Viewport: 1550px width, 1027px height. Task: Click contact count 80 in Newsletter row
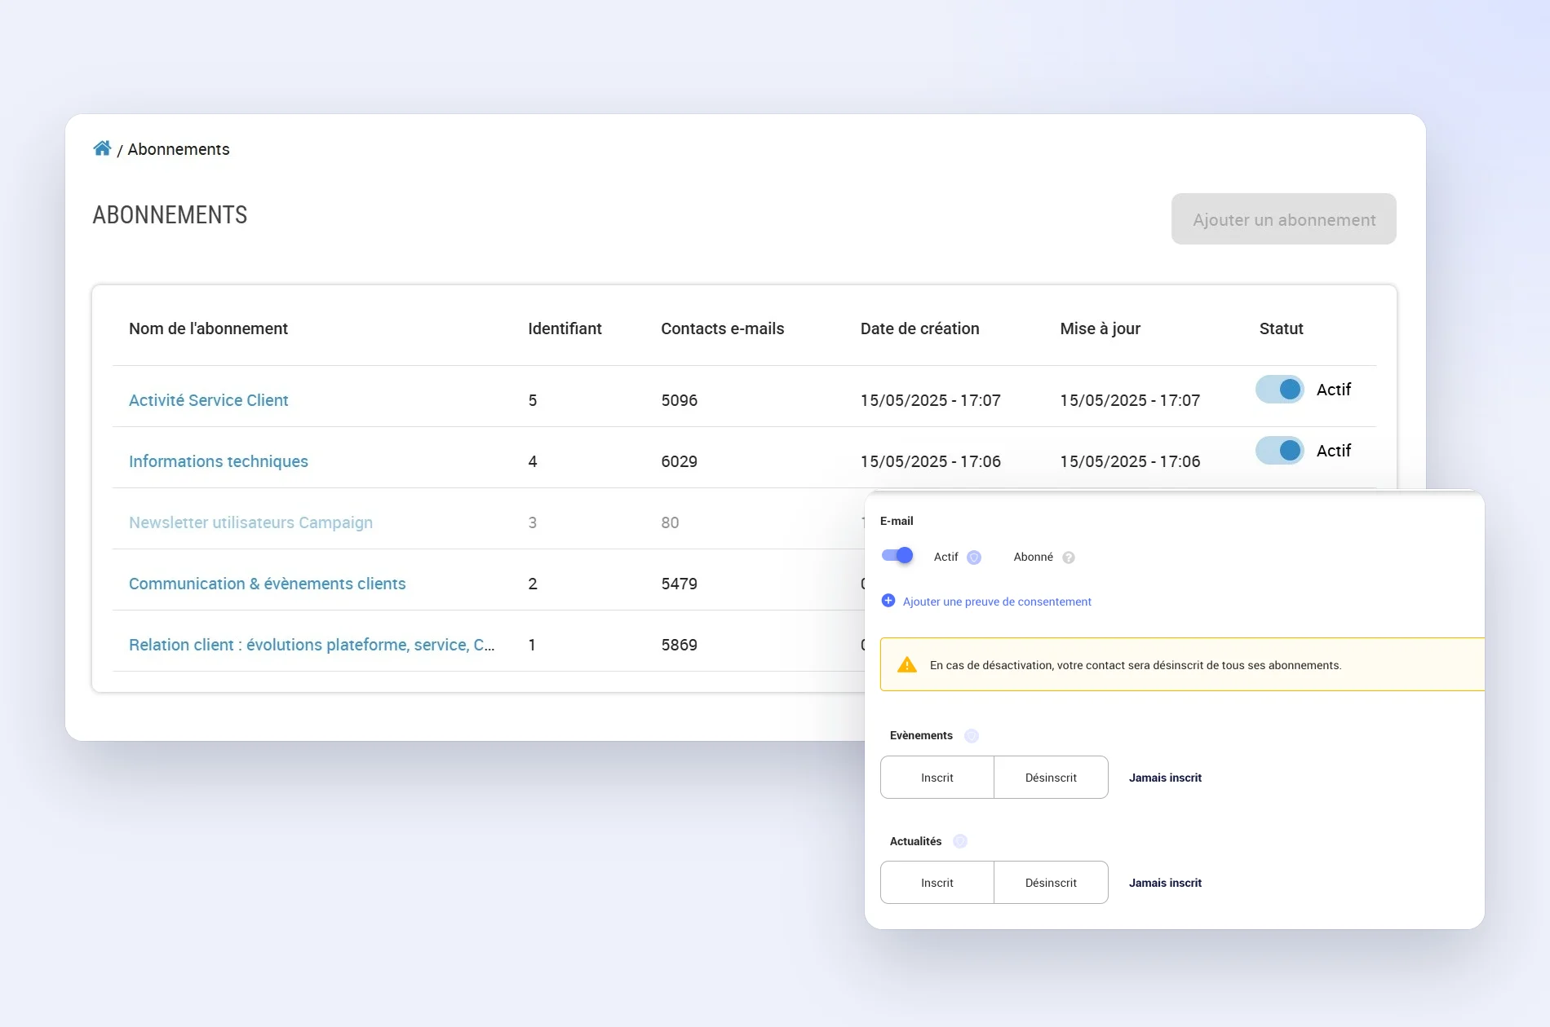[x=670, y=522]
